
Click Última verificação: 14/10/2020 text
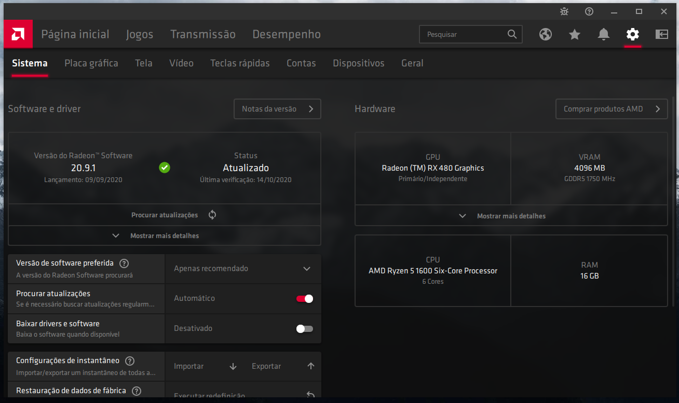click(246, 179)
